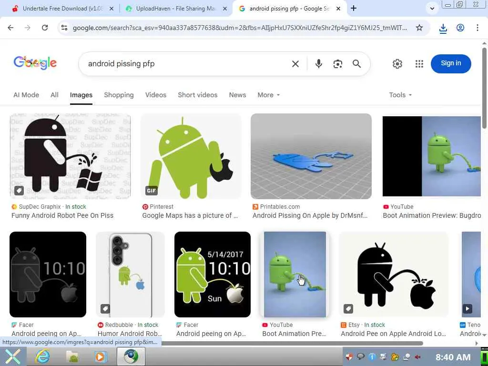The height and width of the screenshot is (366, 488).
Task: Close the android pfp Google Search tab
Action: pos(338,9)
